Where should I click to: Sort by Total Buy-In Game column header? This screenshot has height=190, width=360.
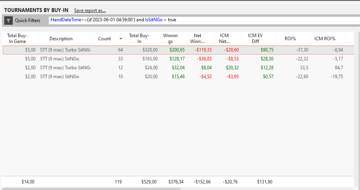coord(17,38)
